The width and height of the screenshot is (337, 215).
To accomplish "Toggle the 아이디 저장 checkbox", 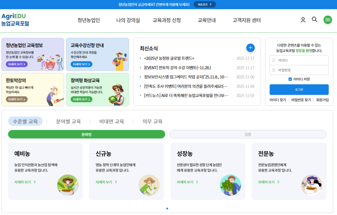I will [290, 79].
